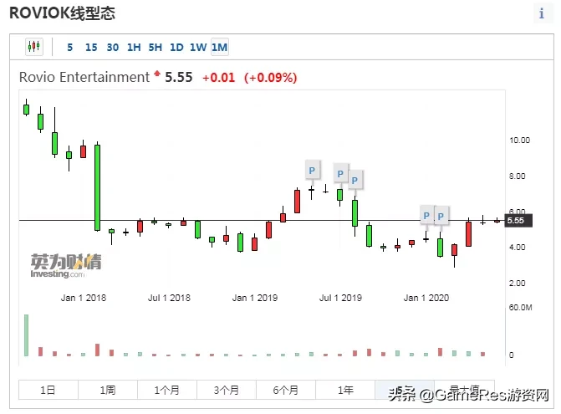The image size is (561, 414).
Task: Select the 1M monthly interval
Action: pyautogui.click(x=220, y=47)
